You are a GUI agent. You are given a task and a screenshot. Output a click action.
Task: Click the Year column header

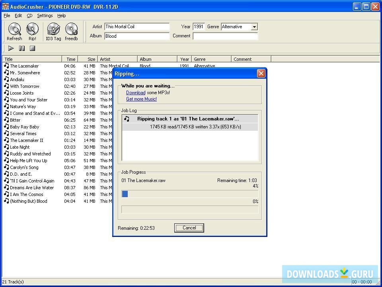click(184, 59)
